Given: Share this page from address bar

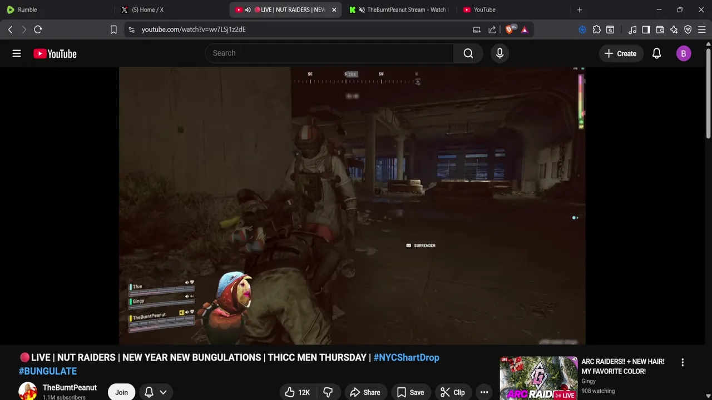Looking at the screenshot, I should pyautogui.click(x=492, y=29).
